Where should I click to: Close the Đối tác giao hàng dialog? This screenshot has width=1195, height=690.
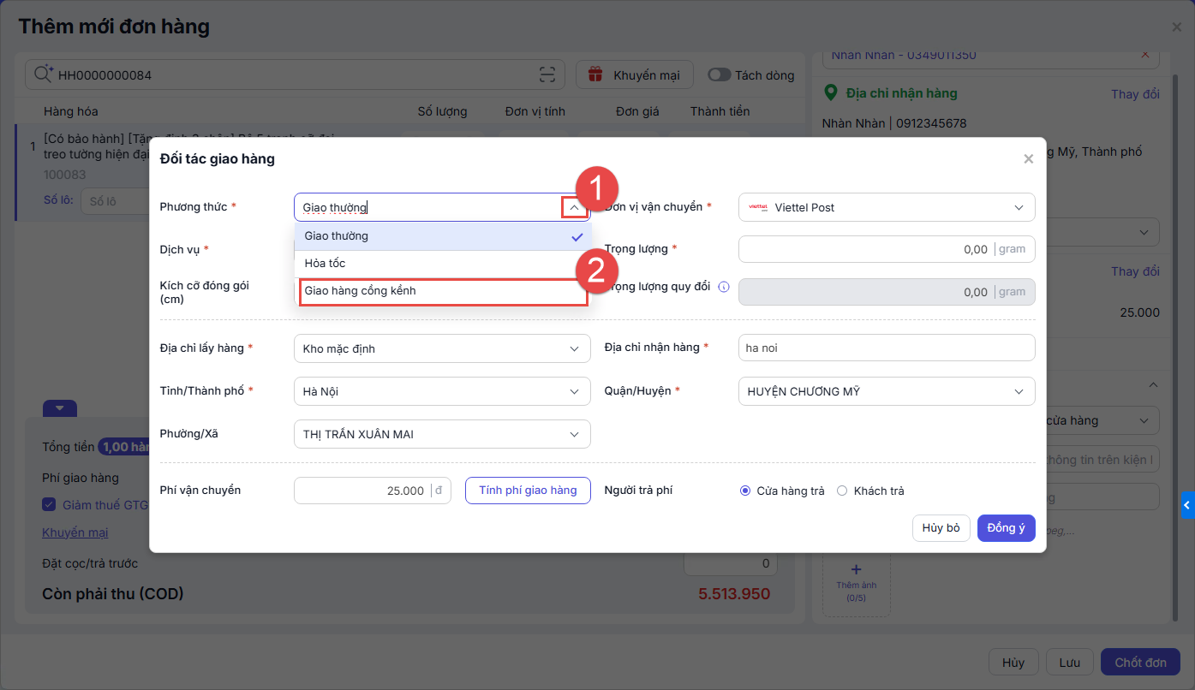pyautogui.click(x=1028, y=159)
